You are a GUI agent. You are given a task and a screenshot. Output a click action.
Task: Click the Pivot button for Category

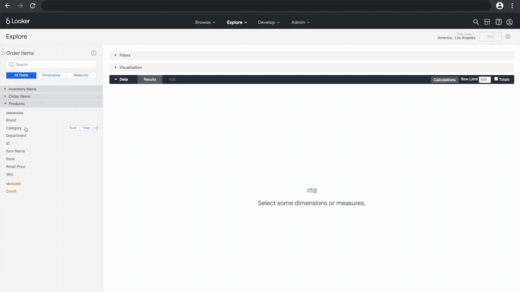pyautogui.click(x=73, y=128)
